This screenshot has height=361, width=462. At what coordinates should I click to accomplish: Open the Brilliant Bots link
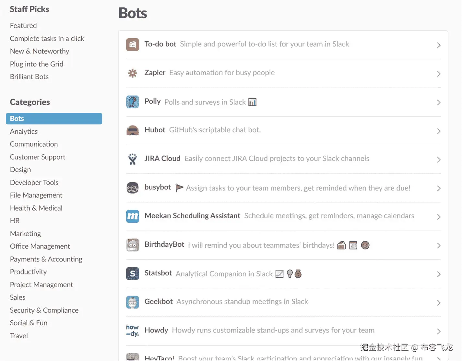point(29,77)
